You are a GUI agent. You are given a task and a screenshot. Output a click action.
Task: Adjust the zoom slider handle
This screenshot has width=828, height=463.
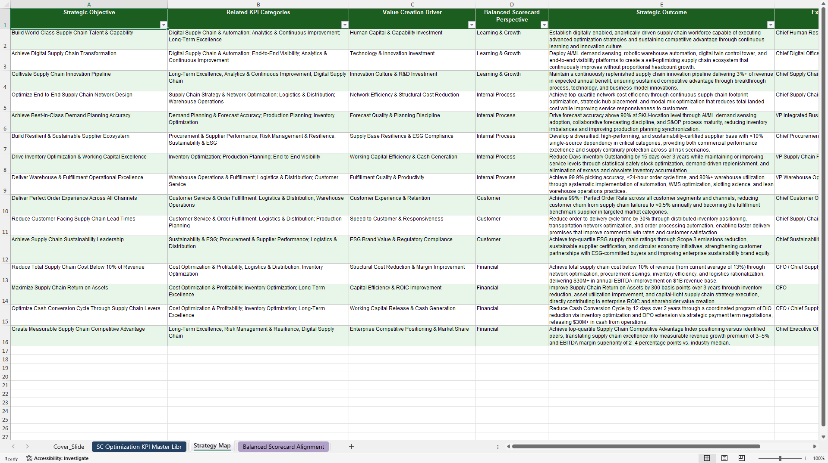click(x=780, y=458)
